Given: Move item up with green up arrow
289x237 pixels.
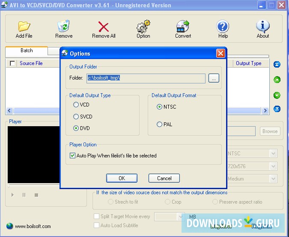Looking at the screenshot, I should pos(277,80).
